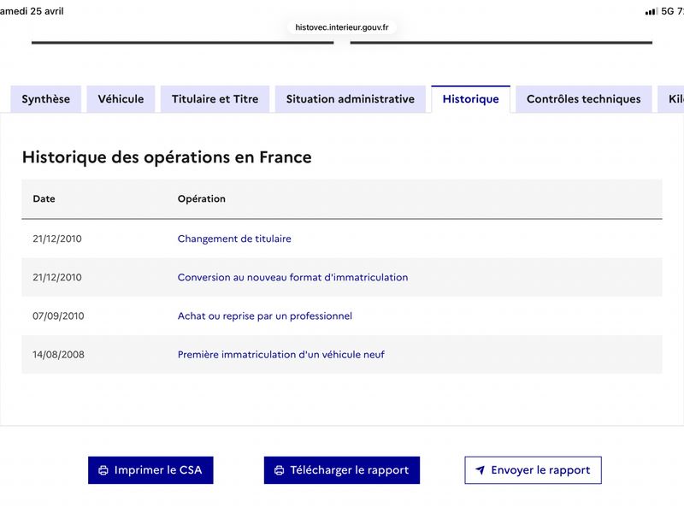Select the Historique tab
684x513 pixels.
pos(471,99)
